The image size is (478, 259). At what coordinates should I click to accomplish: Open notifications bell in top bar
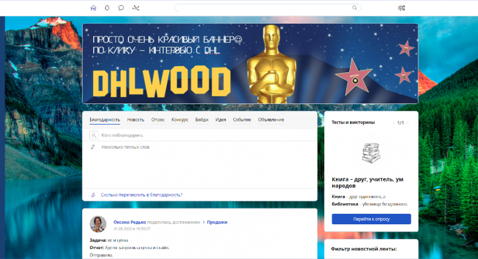pyautogui.click(x=107, y=8)
